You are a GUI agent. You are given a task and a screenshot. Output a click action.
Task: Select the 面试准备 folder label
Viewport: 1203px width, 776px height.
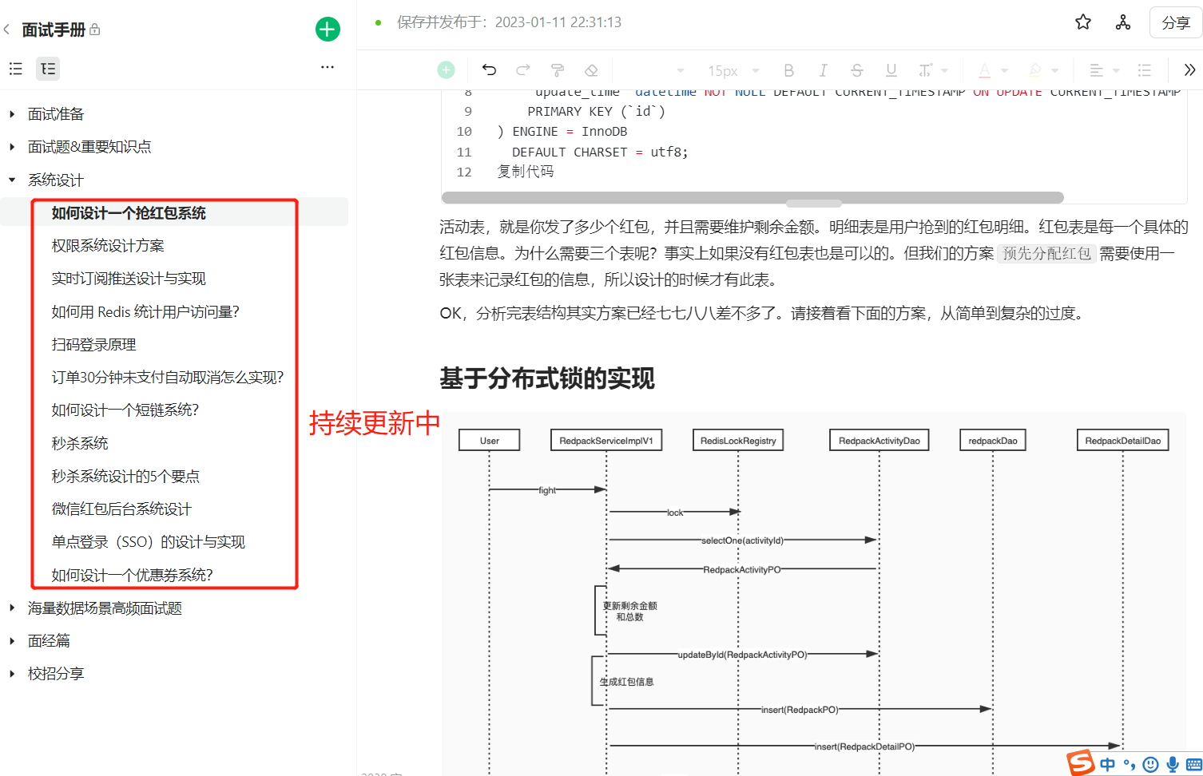[x=56, y=114]
